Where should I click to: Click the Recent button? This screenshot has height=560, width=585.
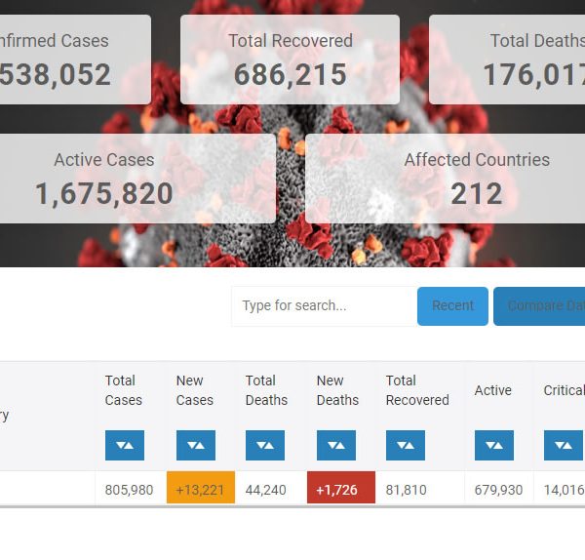click(452, 306)
